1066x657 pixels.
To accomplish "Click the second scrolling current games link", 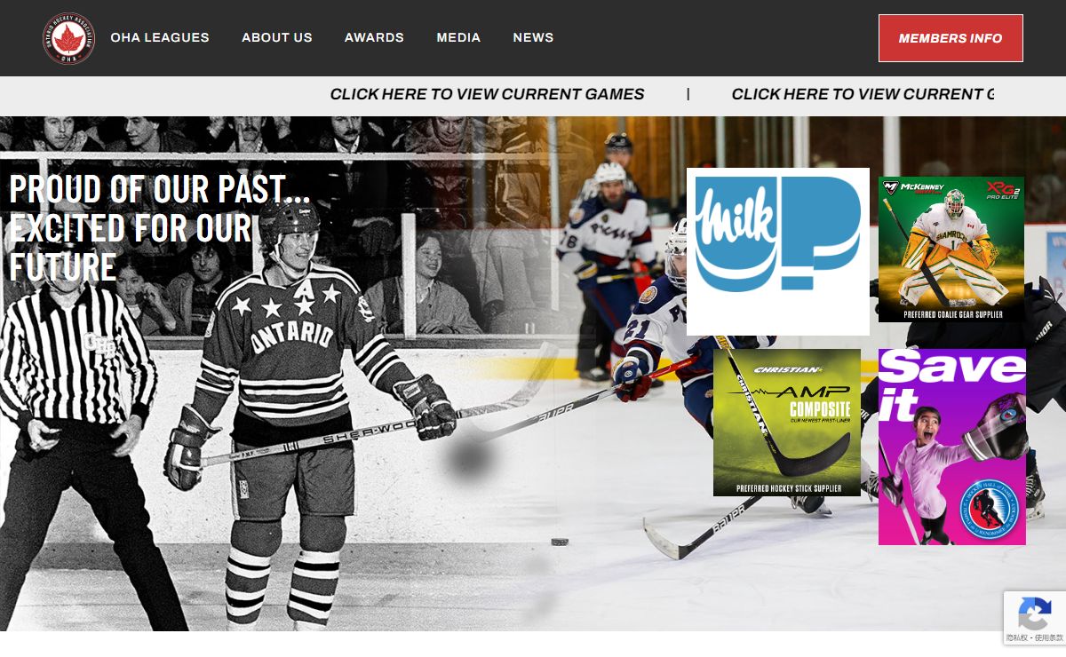I will coord(863,94).
